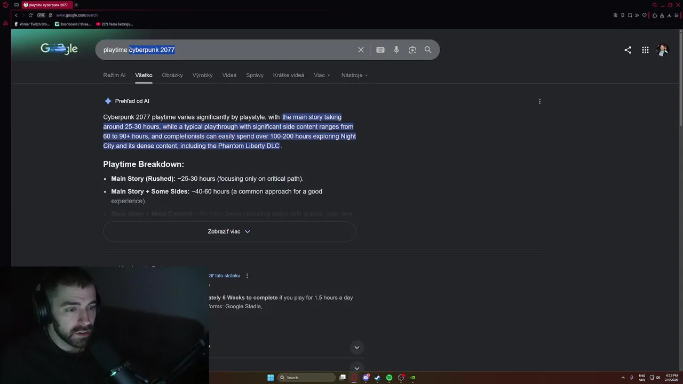The height and width of the screenshot is (384, 683).
Task: Open the Easy Setup menu icon
Action: coord(676,15)
